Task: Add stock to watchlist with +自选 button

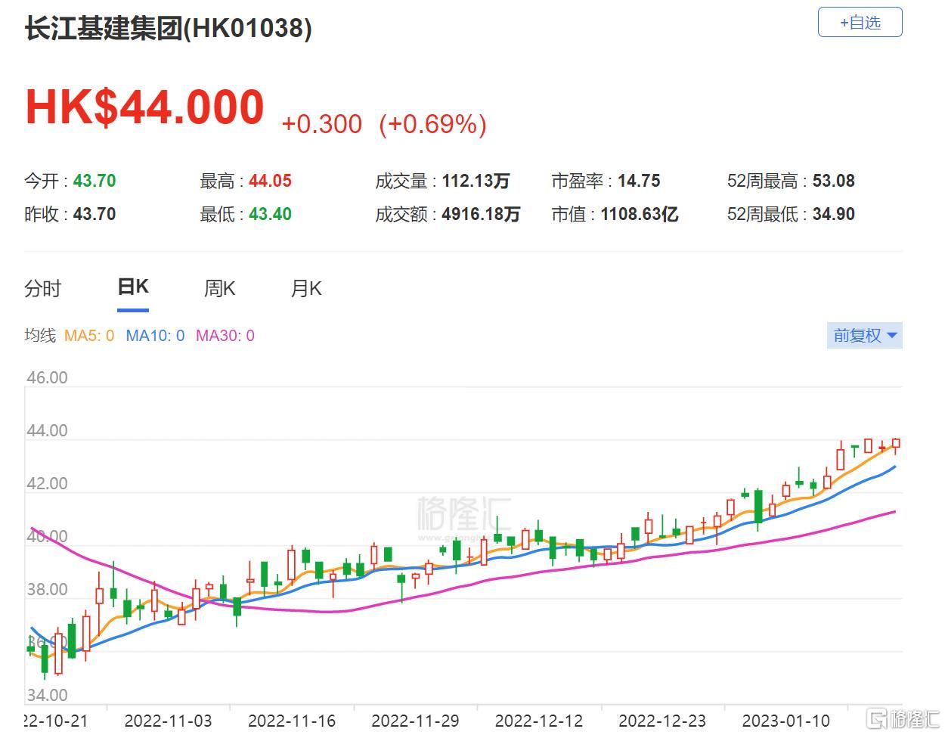Action: pyautogui.click(x=860, y=23)
